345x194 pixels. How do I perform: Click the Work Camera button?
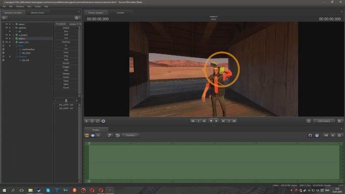click(323, 121)
